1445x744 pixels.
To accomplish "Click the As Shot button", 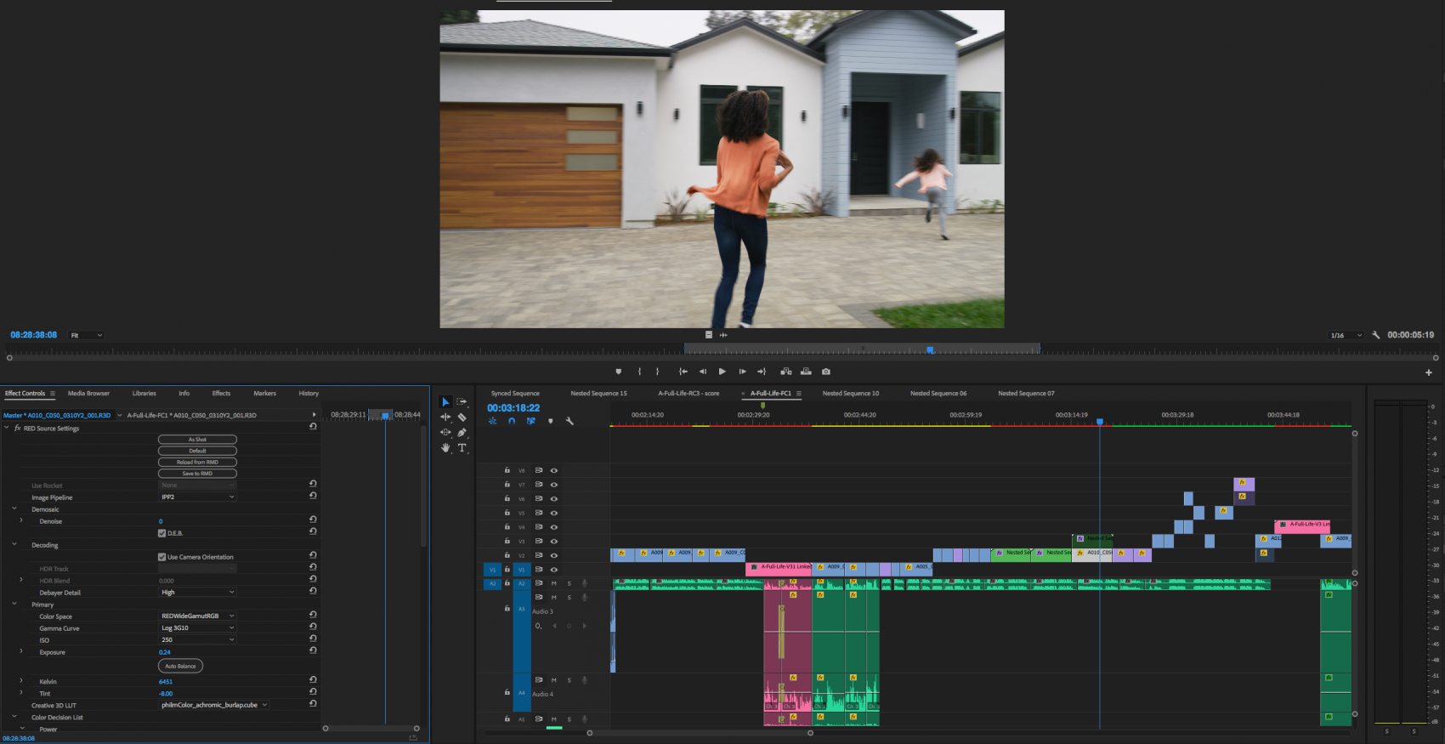I will [x=197, y=440].
